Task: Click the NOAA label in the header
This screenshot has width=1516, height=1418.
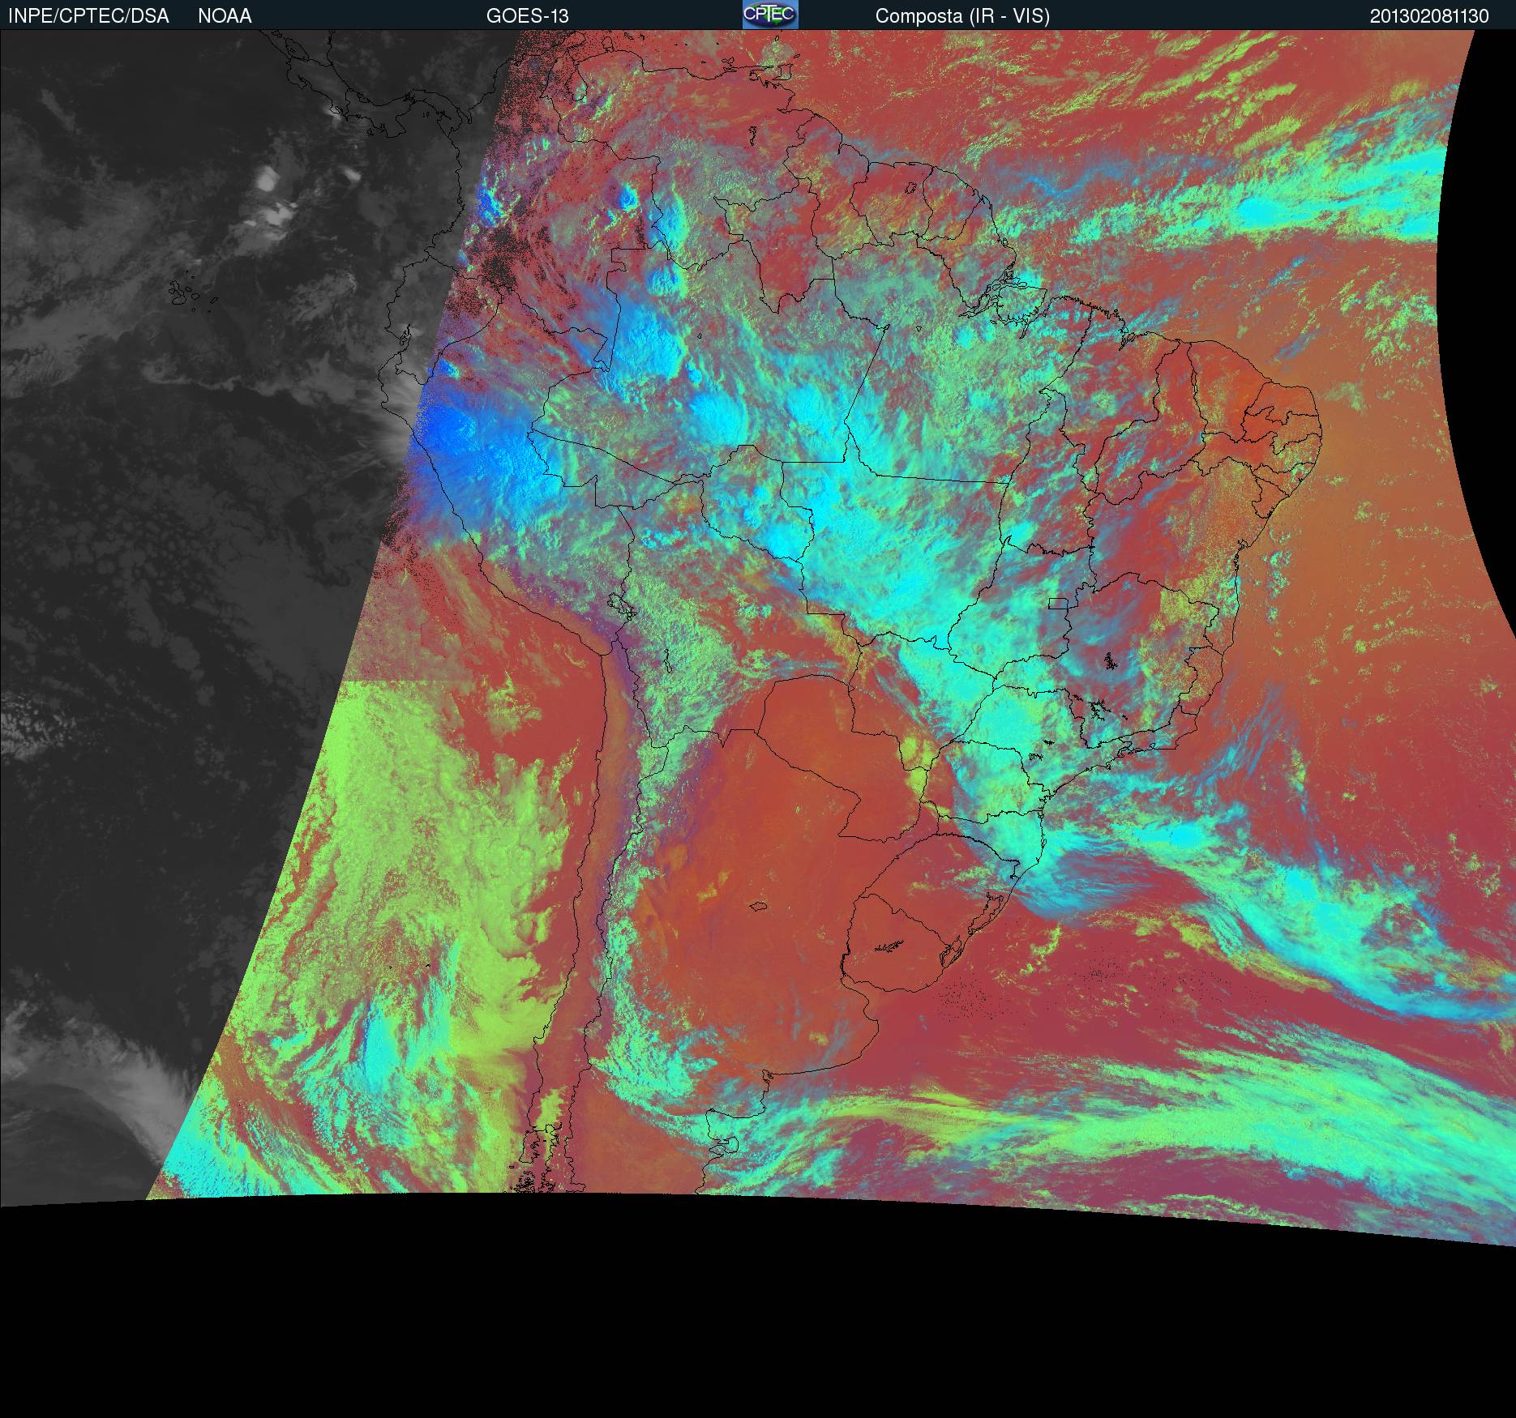Action: pyautogui.click(x=225, y=16)
